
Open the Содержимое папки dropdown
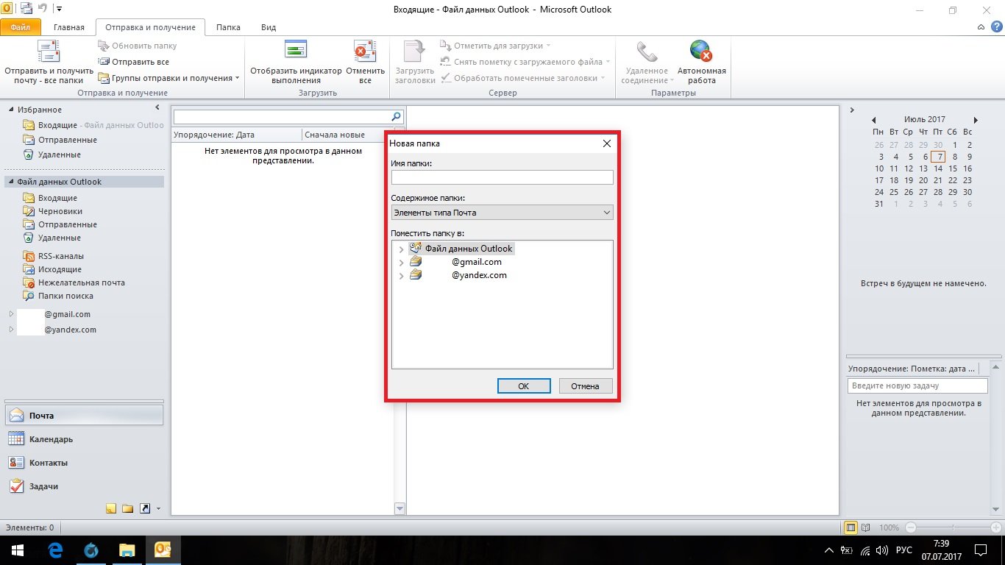click(x=502, y=213)
